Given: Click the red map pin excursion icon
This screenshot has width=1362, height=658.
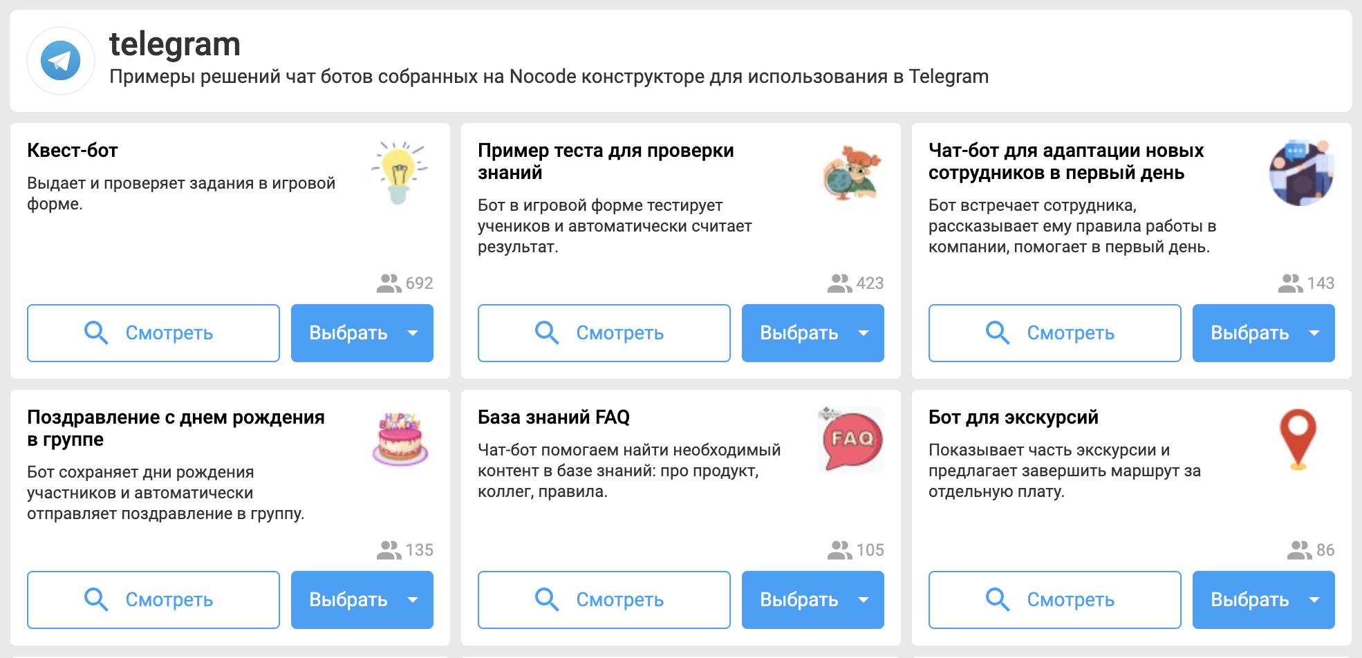Looking at the screenshot, I should tap(1298, 440).
